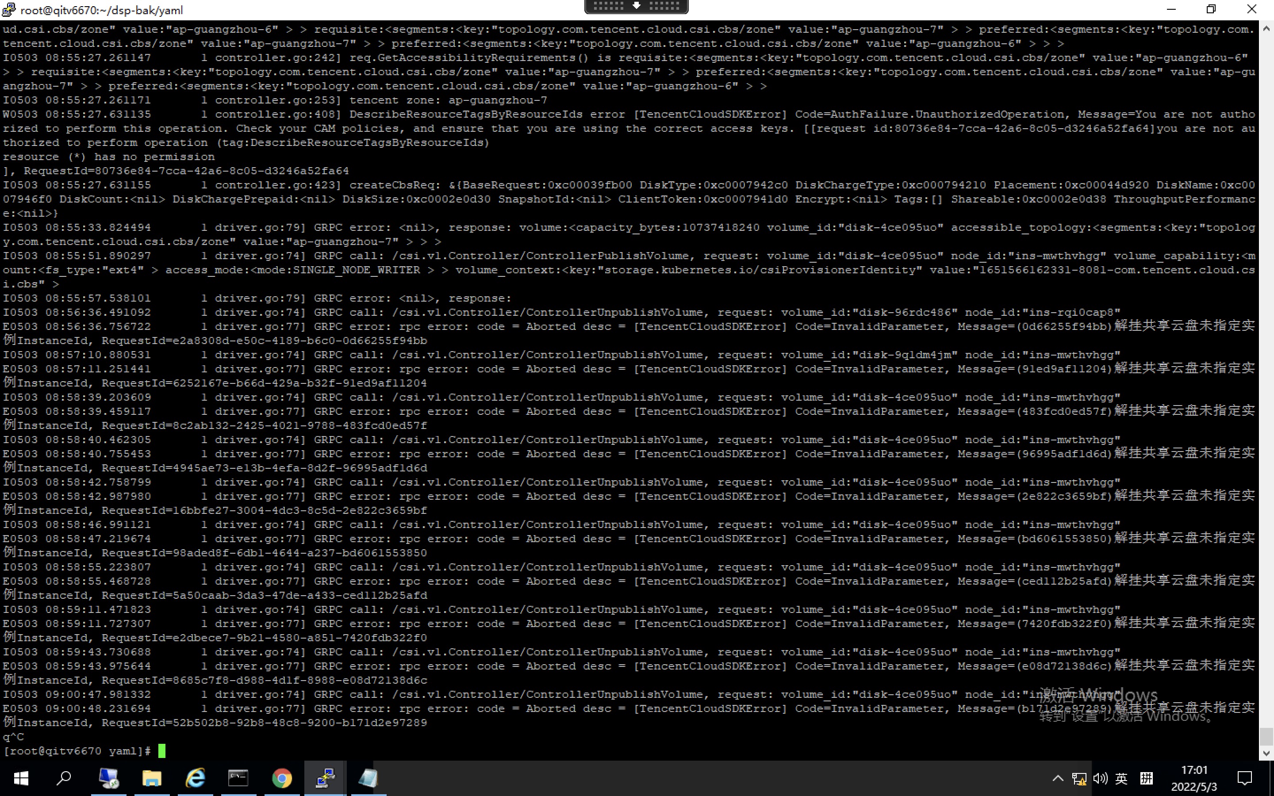Screen dimensions: 1274x796
Task: Click the active PuTTY taskbar icon
Action: pos(325,778)
